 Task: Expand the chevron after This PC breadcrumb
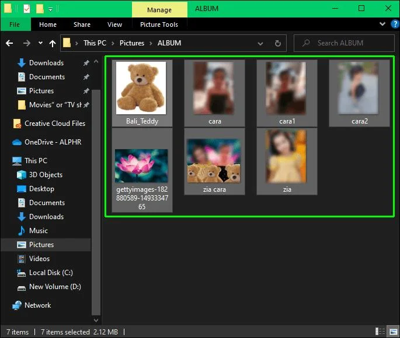[x=113, y=43]
